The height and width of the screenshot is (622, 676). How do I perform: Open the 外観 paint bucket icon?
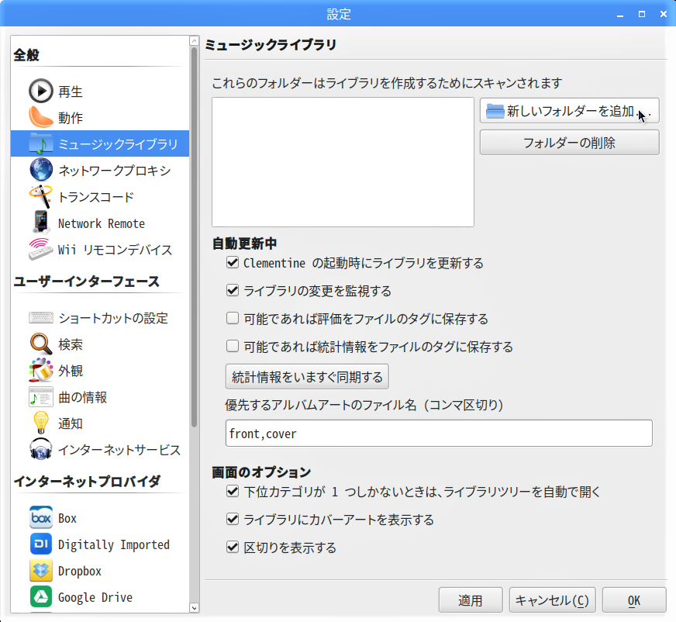click(41, 371)
